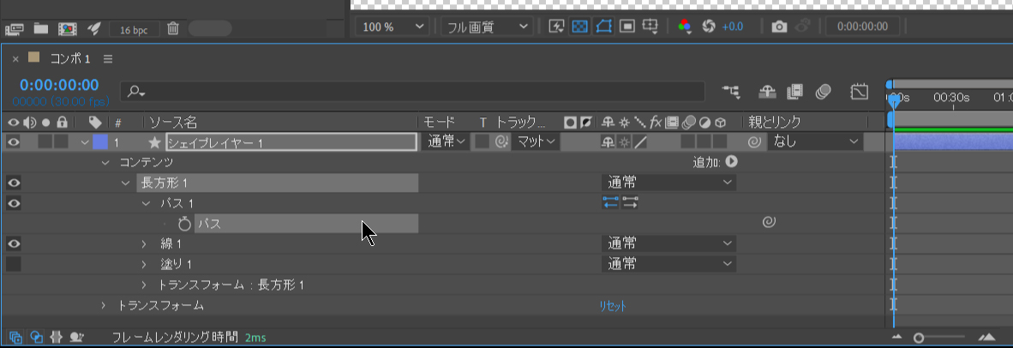Open the Graph Editor
Viewport: 1013px width, 348px height.
pyautogui.click(x=860, y=91)
